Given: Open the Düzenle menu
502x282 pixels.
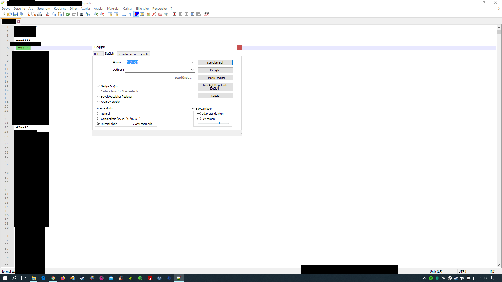Looking at the screenshot, I should pyautogui.click(x=19, y=9).
